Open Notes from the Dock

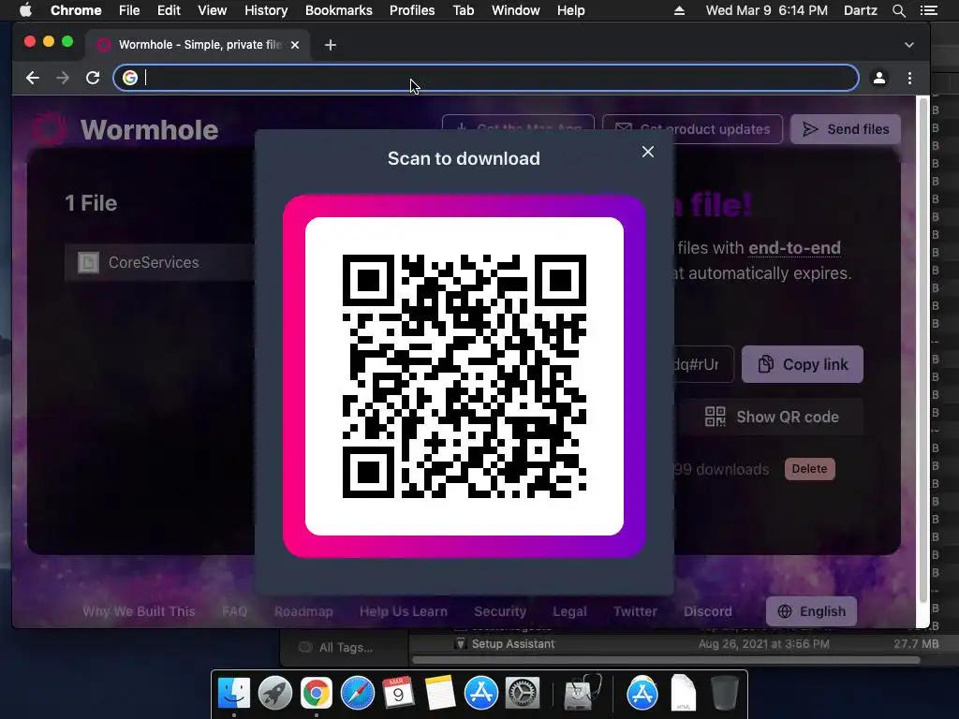440,694
